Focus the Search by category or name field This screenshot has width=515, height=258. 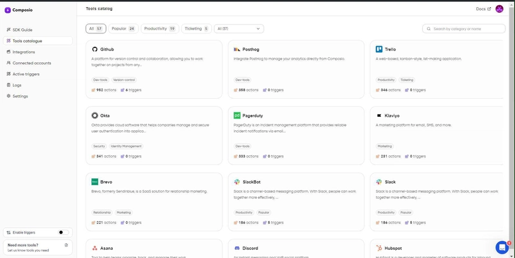[x=464, y=29]
